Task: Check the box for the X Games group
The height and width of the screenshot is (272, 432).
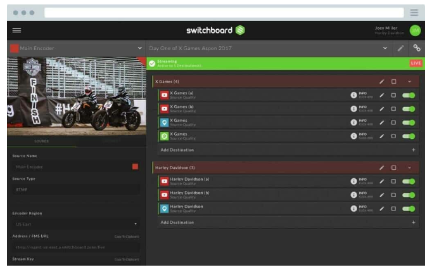Action: pos(393,81)
